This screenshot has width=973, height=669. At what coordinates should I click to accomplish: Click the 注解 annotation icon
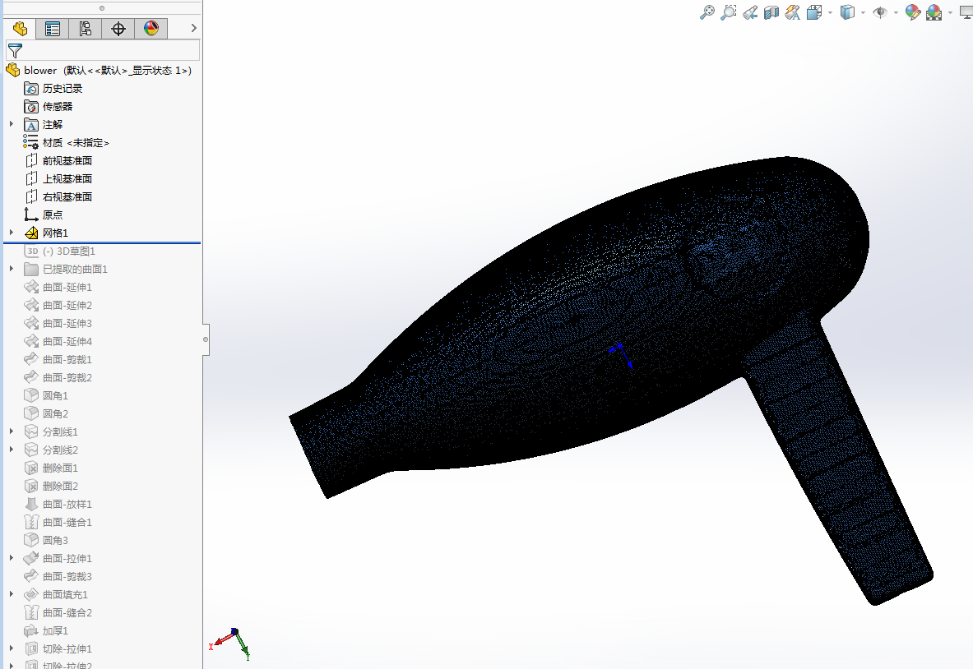(31, 125)
